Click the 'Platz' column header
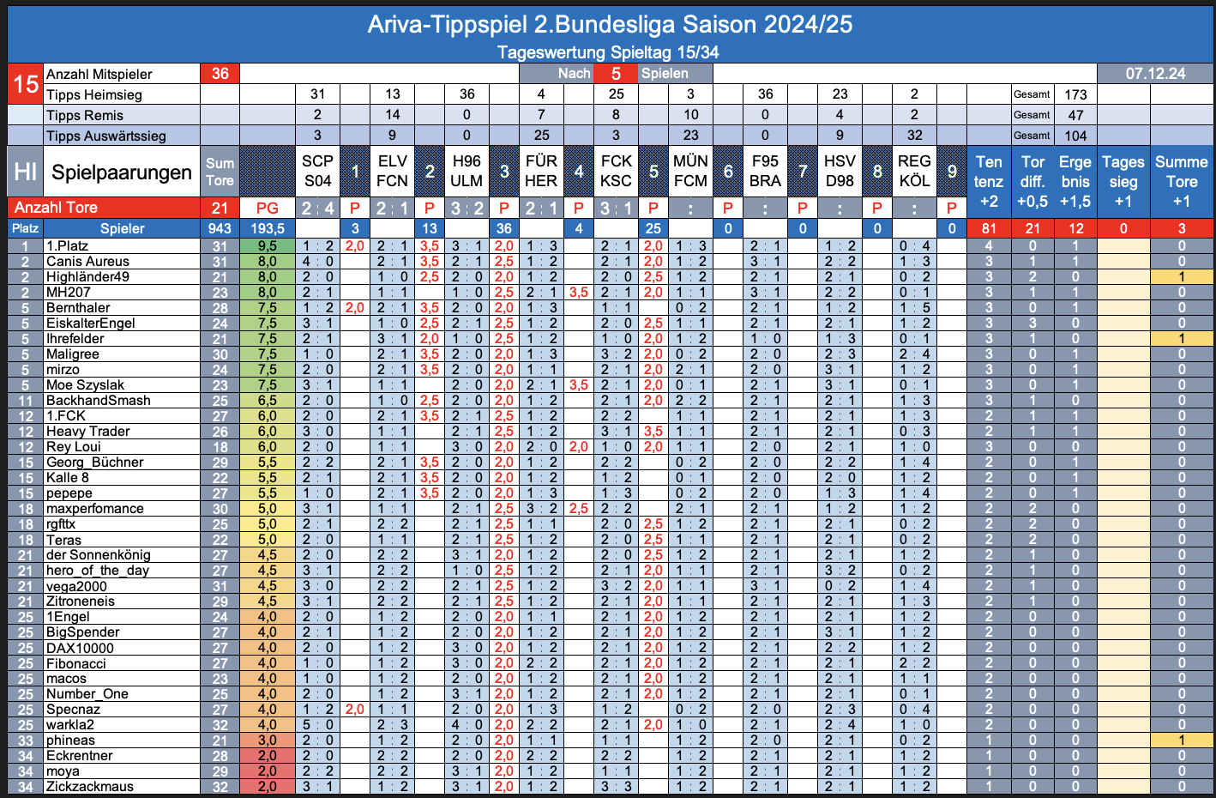 click(25, 228)
